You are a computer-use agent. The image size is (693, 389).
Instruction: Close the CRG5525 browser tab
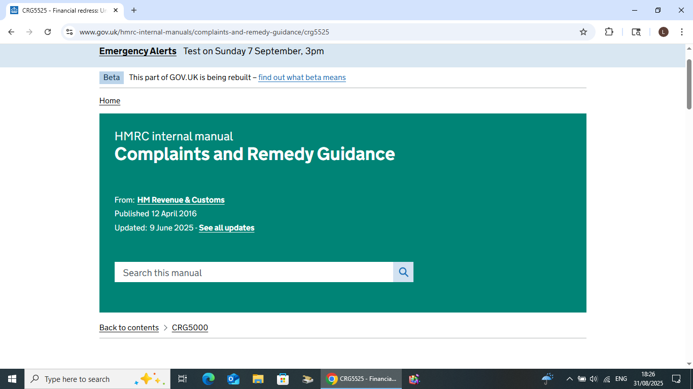116,10
